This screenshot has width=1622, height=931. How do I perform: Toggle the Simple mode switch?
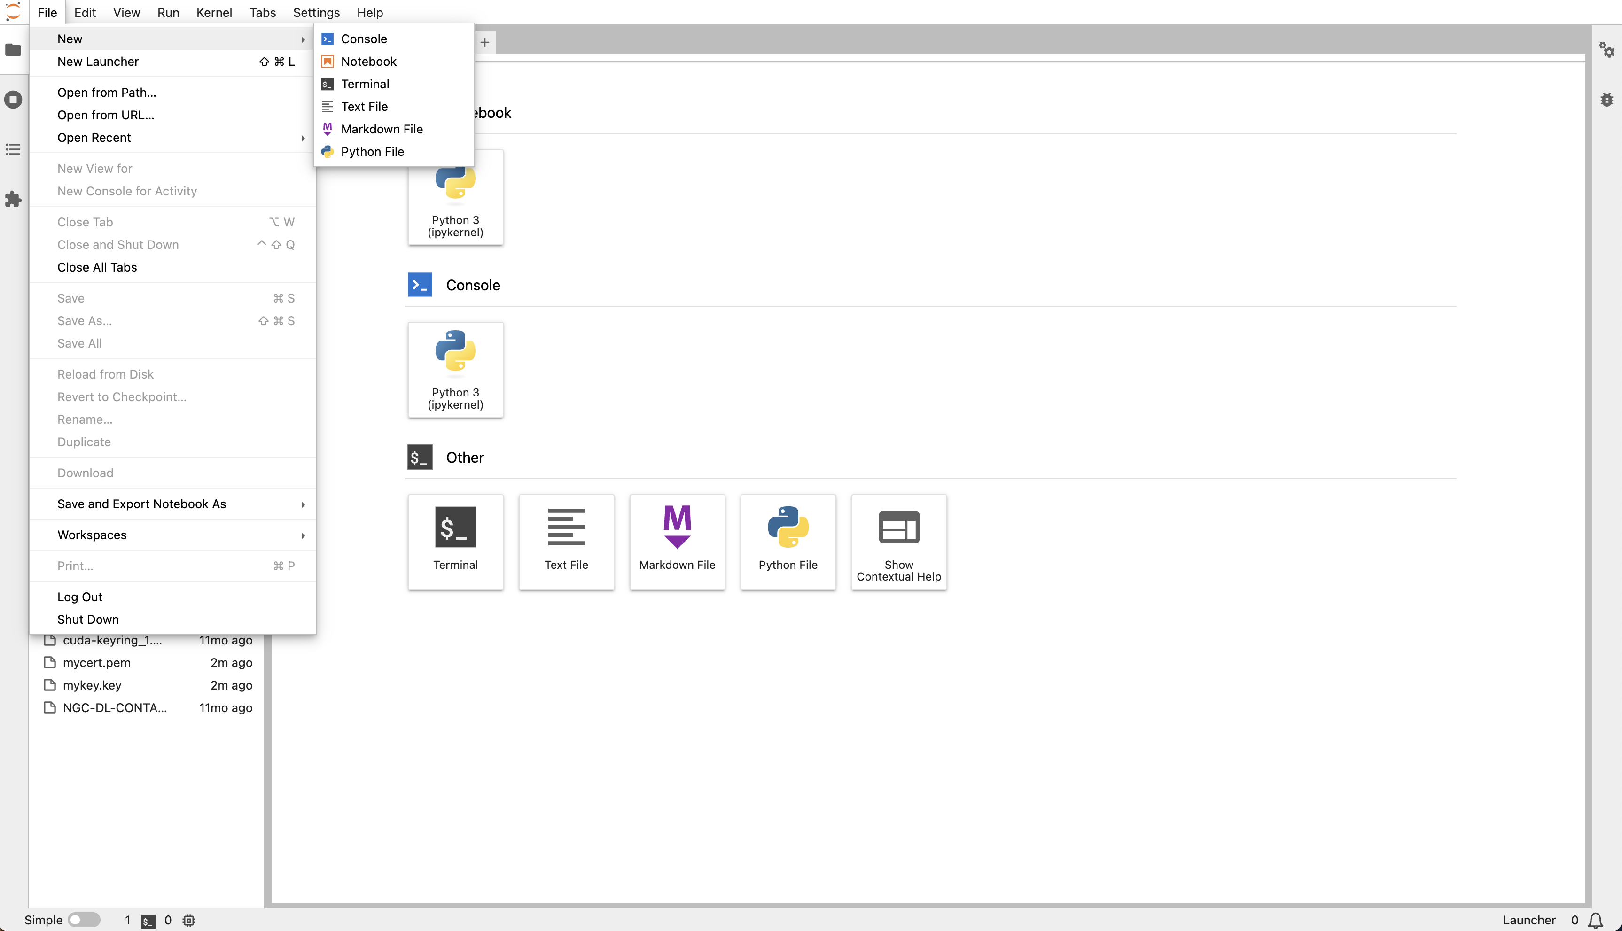(84, 919)
